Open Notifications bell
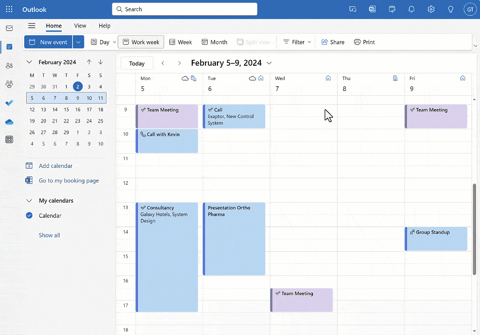This screenshot has width=480, height=335. (x=412, y=9)
